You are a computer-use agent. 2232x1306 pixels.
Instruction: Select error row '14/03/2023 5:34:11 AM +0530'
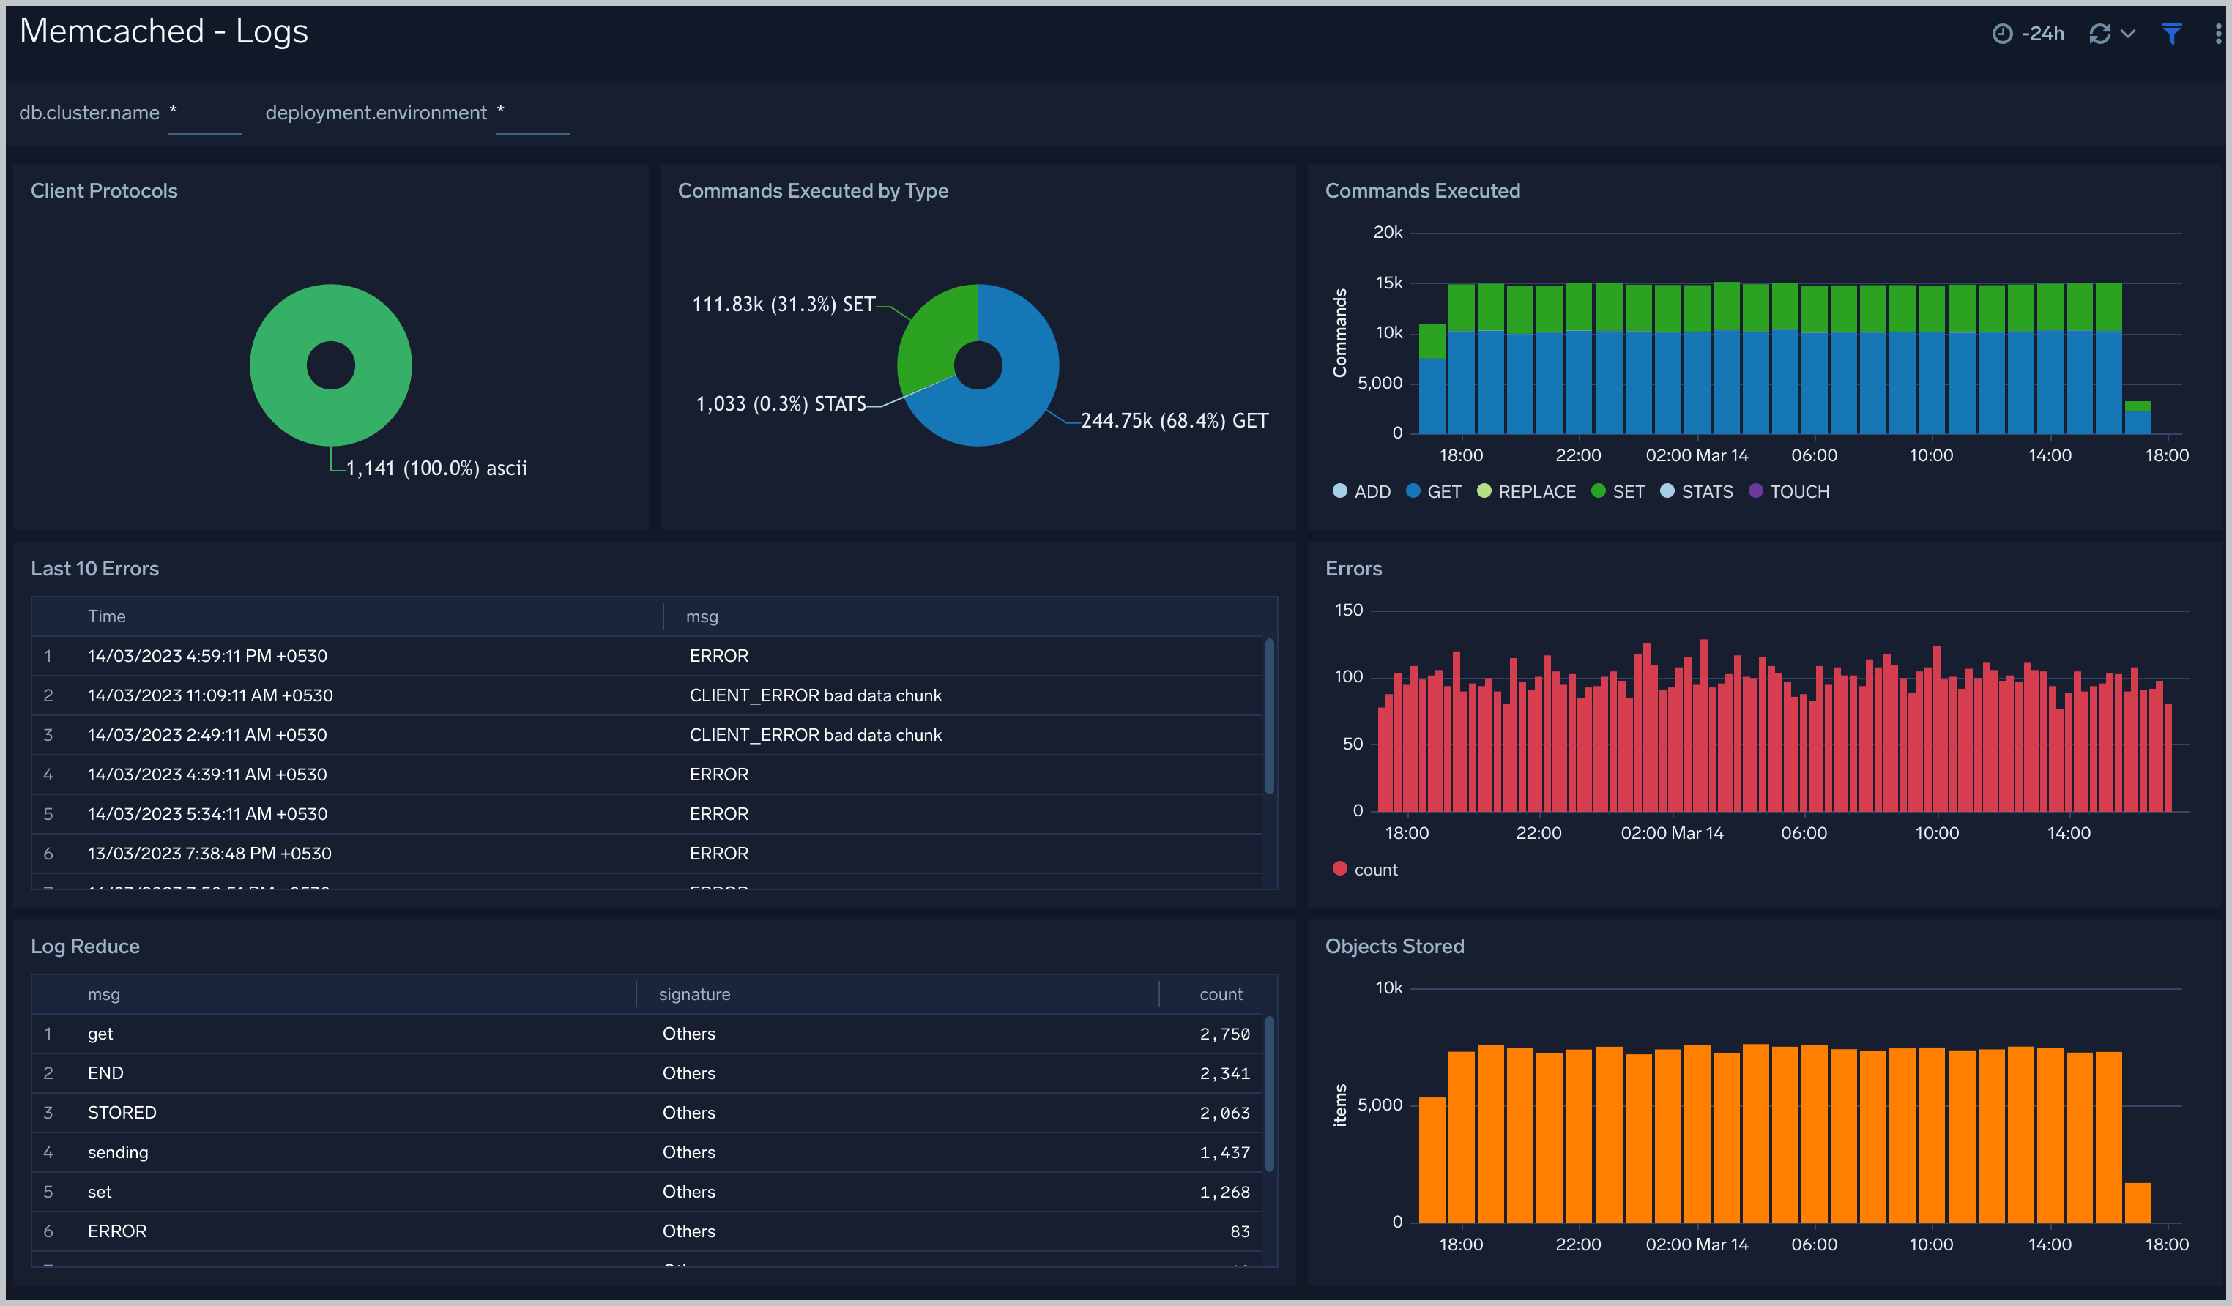tap(647, 815)
